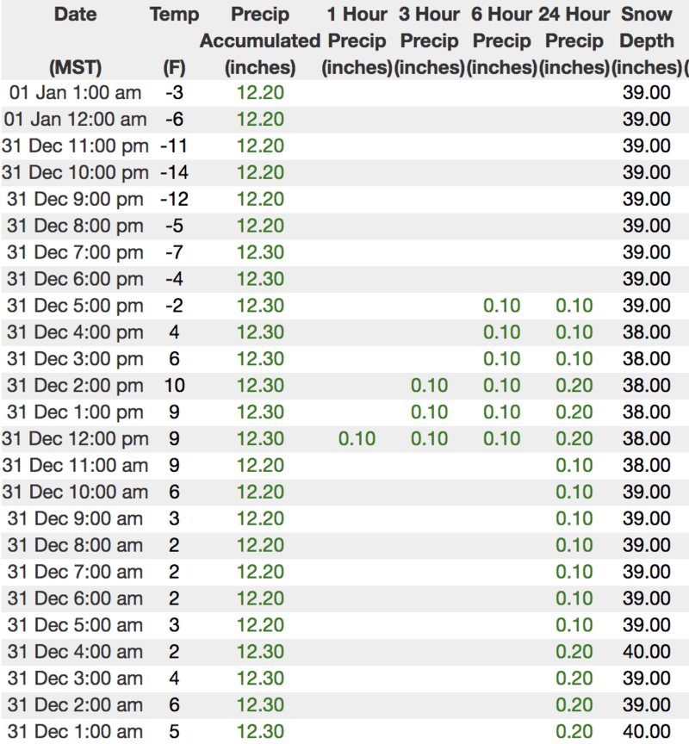
Task: Select the only 1 Hour Precip 0.10 value
Action: [357, 439]
